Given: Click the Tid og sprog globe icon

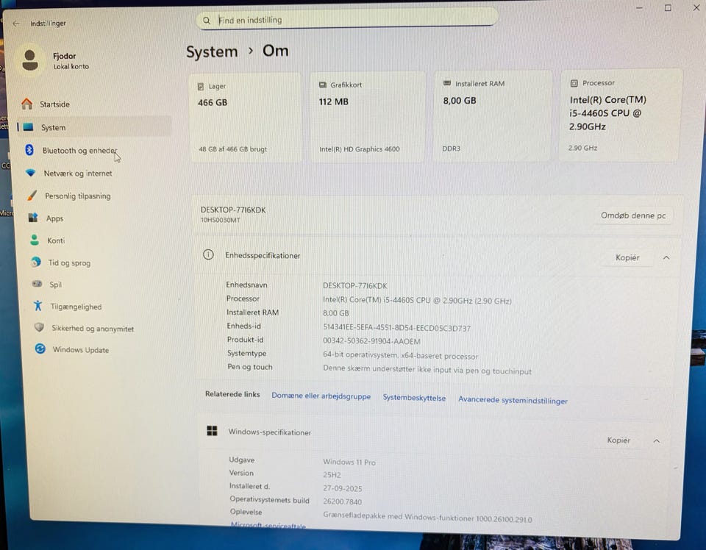Looking at the screenshot, I should point(36,262).
